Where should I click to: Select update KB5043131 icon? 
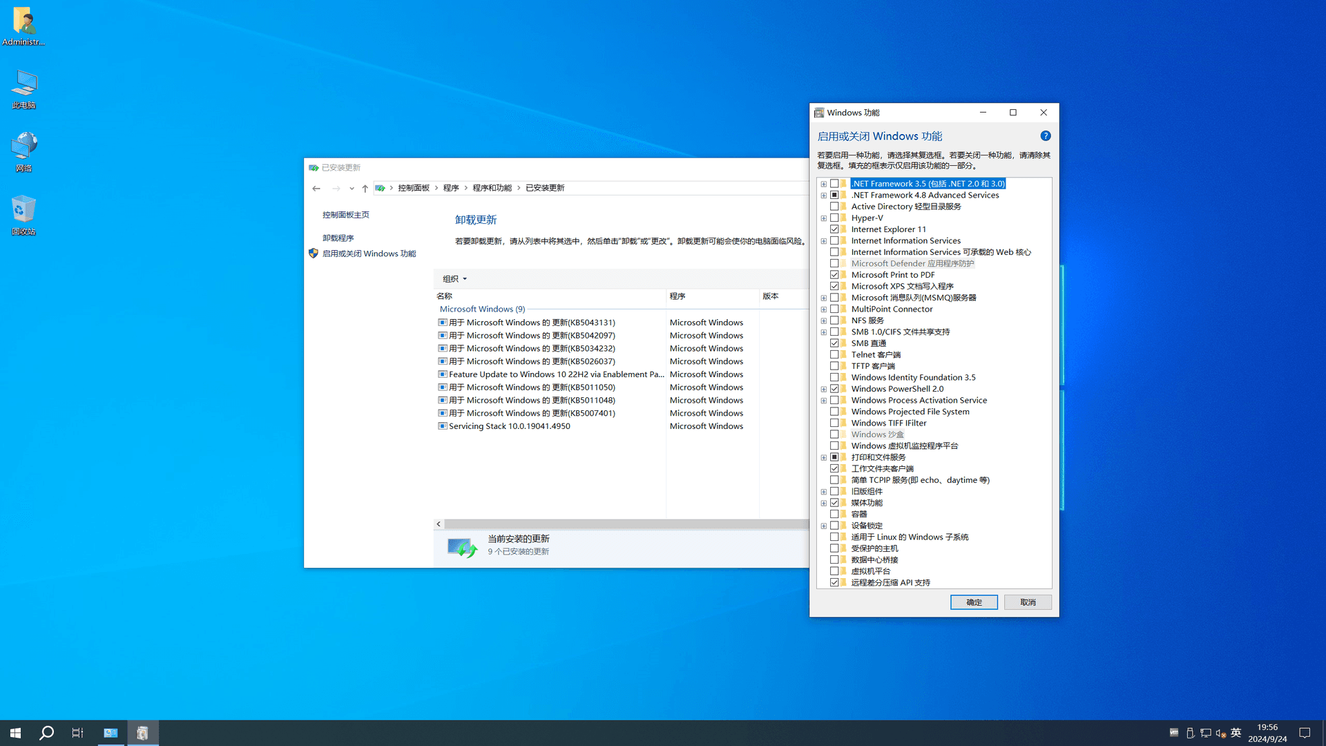pos(443,323)
